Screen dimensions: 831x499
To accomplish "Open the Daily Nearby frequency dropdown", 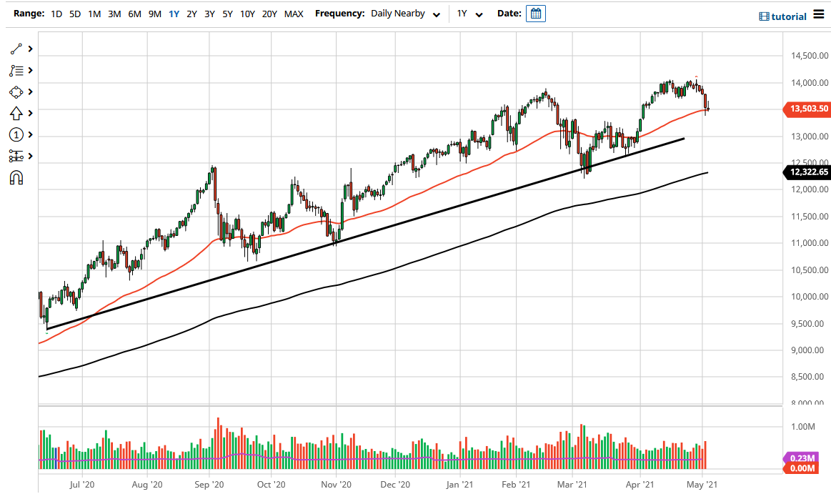I will click(404, 13).
